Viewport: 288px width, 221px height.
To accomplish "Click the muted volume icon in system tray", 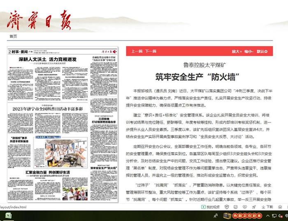I will click(280, 216).
